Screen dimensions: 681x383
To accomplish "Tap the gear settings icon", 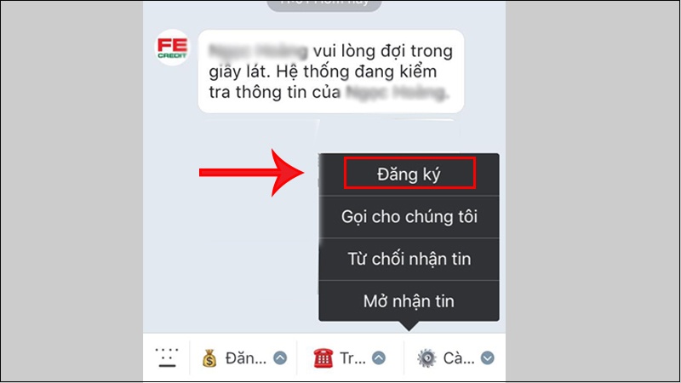I will tap(426, 358).
